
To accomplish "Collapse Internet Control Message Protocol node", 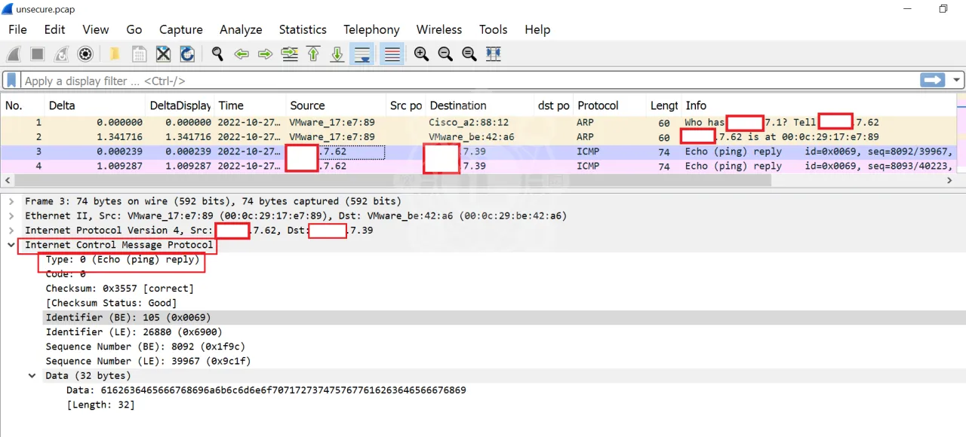I will [11, 245].
